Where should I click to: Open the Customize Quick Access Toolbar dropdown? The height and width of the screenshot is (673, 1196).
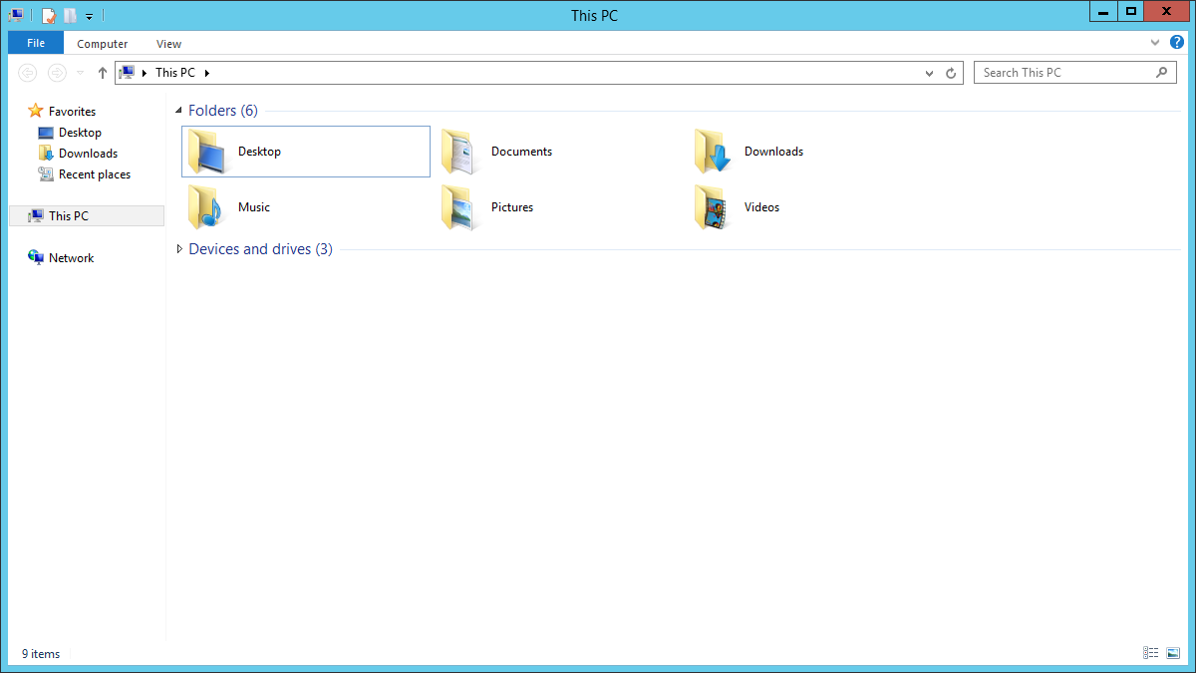click(89, 16)
